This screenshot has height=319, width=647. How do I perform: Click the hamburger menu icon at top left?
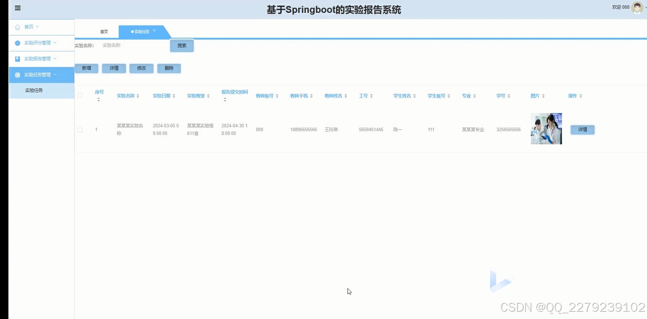17,8
